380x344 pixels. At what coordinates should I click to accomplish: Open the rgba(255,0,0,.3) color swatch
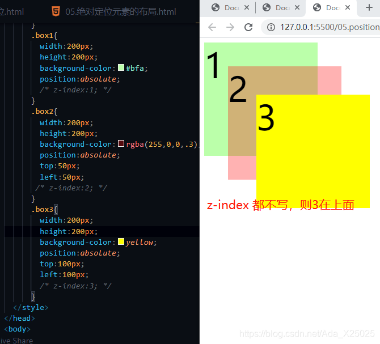(121, 143)
